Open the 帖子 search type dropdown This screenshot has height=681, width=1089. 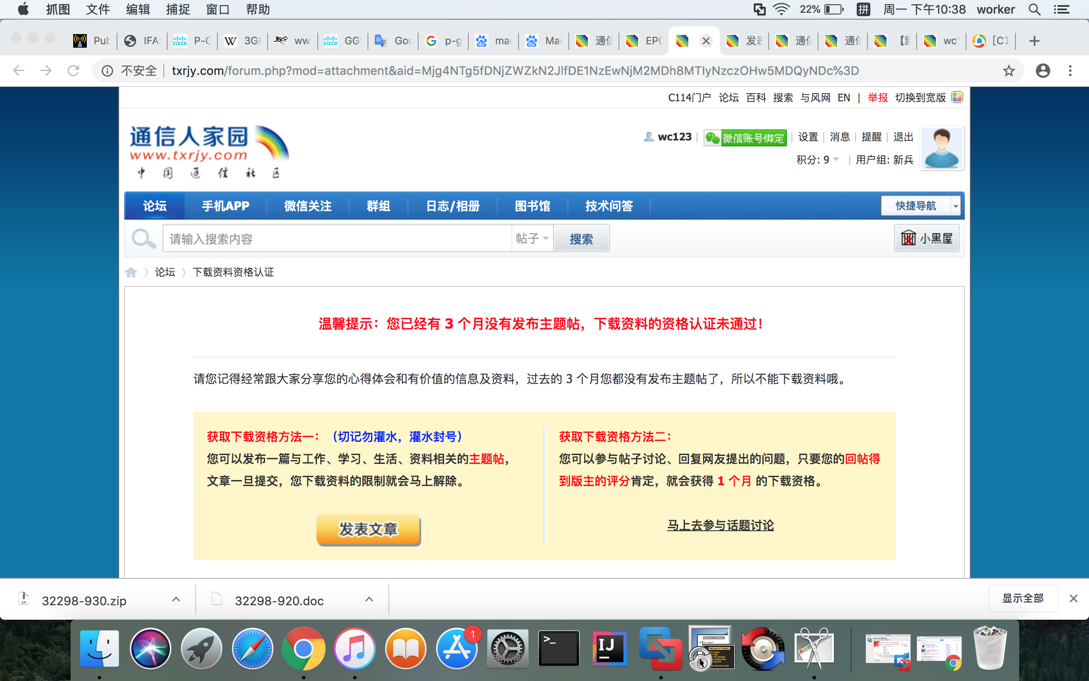[532, 238]
